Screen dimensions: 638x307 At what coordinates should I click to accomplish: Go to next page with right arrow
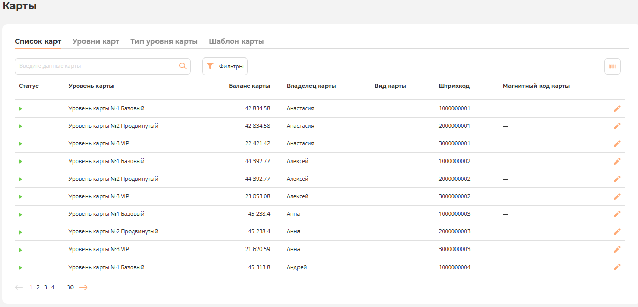(83, 287)
